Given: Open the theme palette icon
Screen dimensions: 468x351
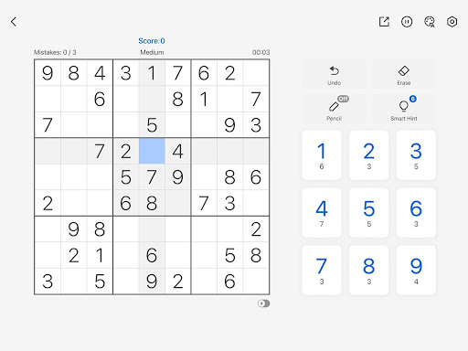Looking at the screenshot, I should click(430, 22).
